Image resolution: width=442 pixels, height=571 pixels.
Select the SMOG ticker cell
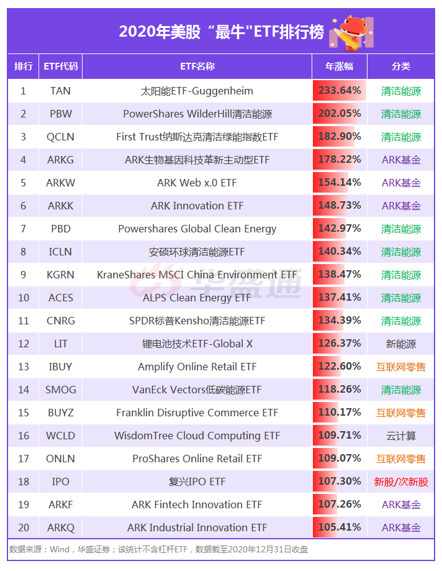point(60,390)
